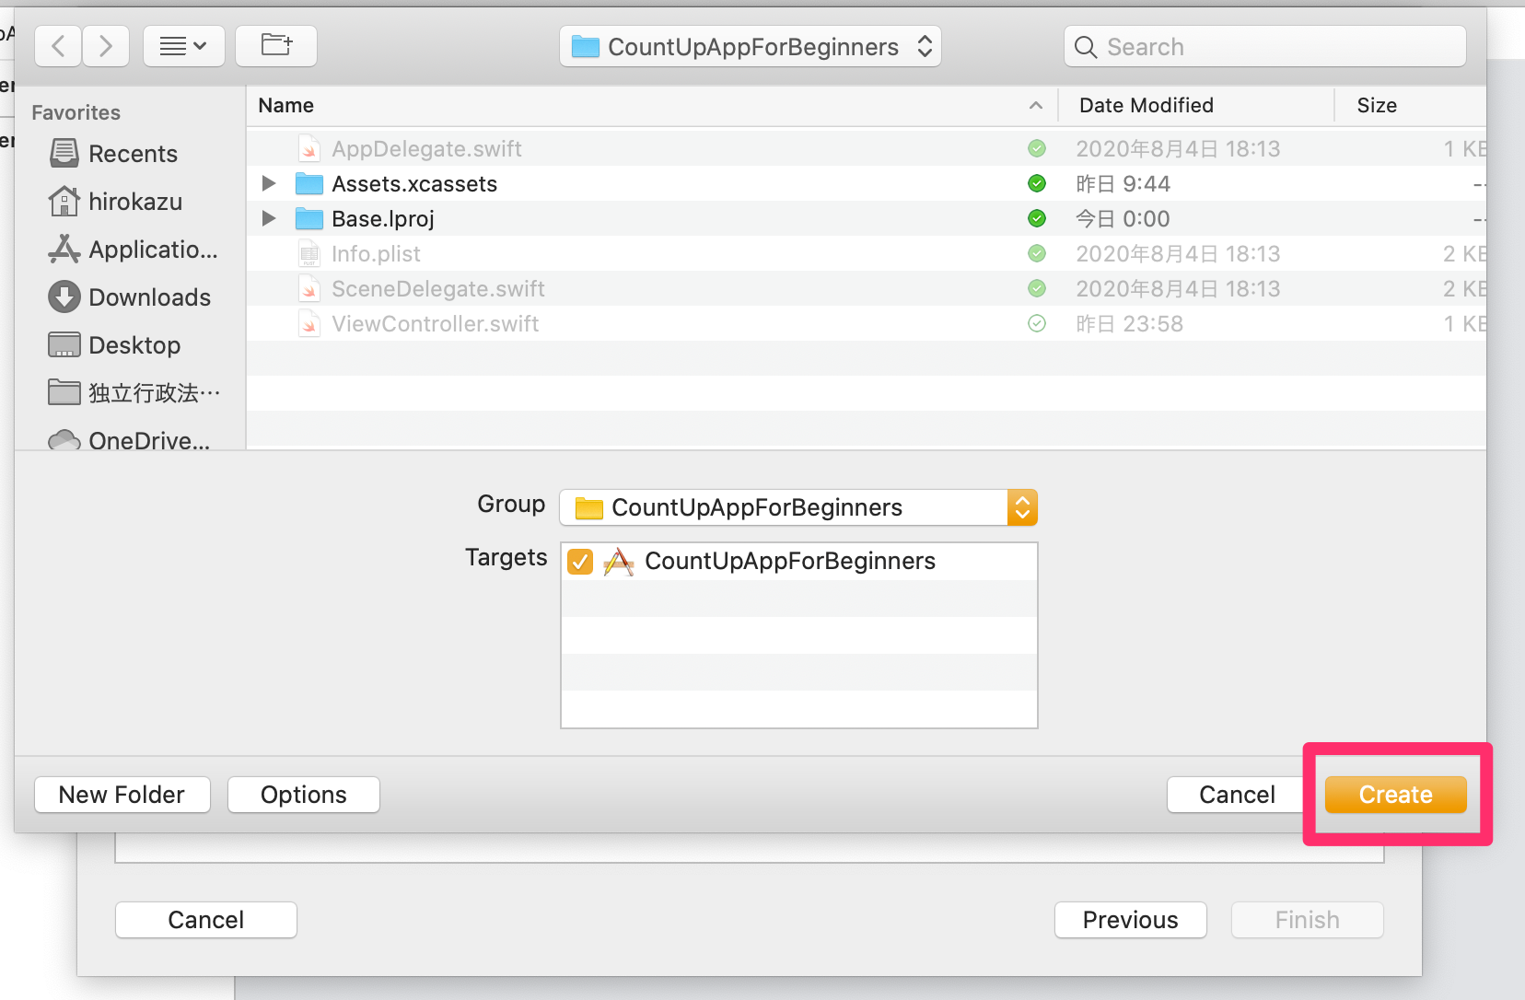Open Applications in the sidebar
This screenshot has height=1000, width=1525.
[x=134, y=250]
